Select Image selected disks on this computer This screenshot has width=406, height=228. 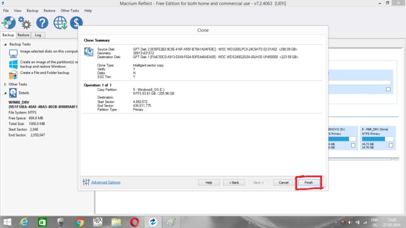[49, 51]
